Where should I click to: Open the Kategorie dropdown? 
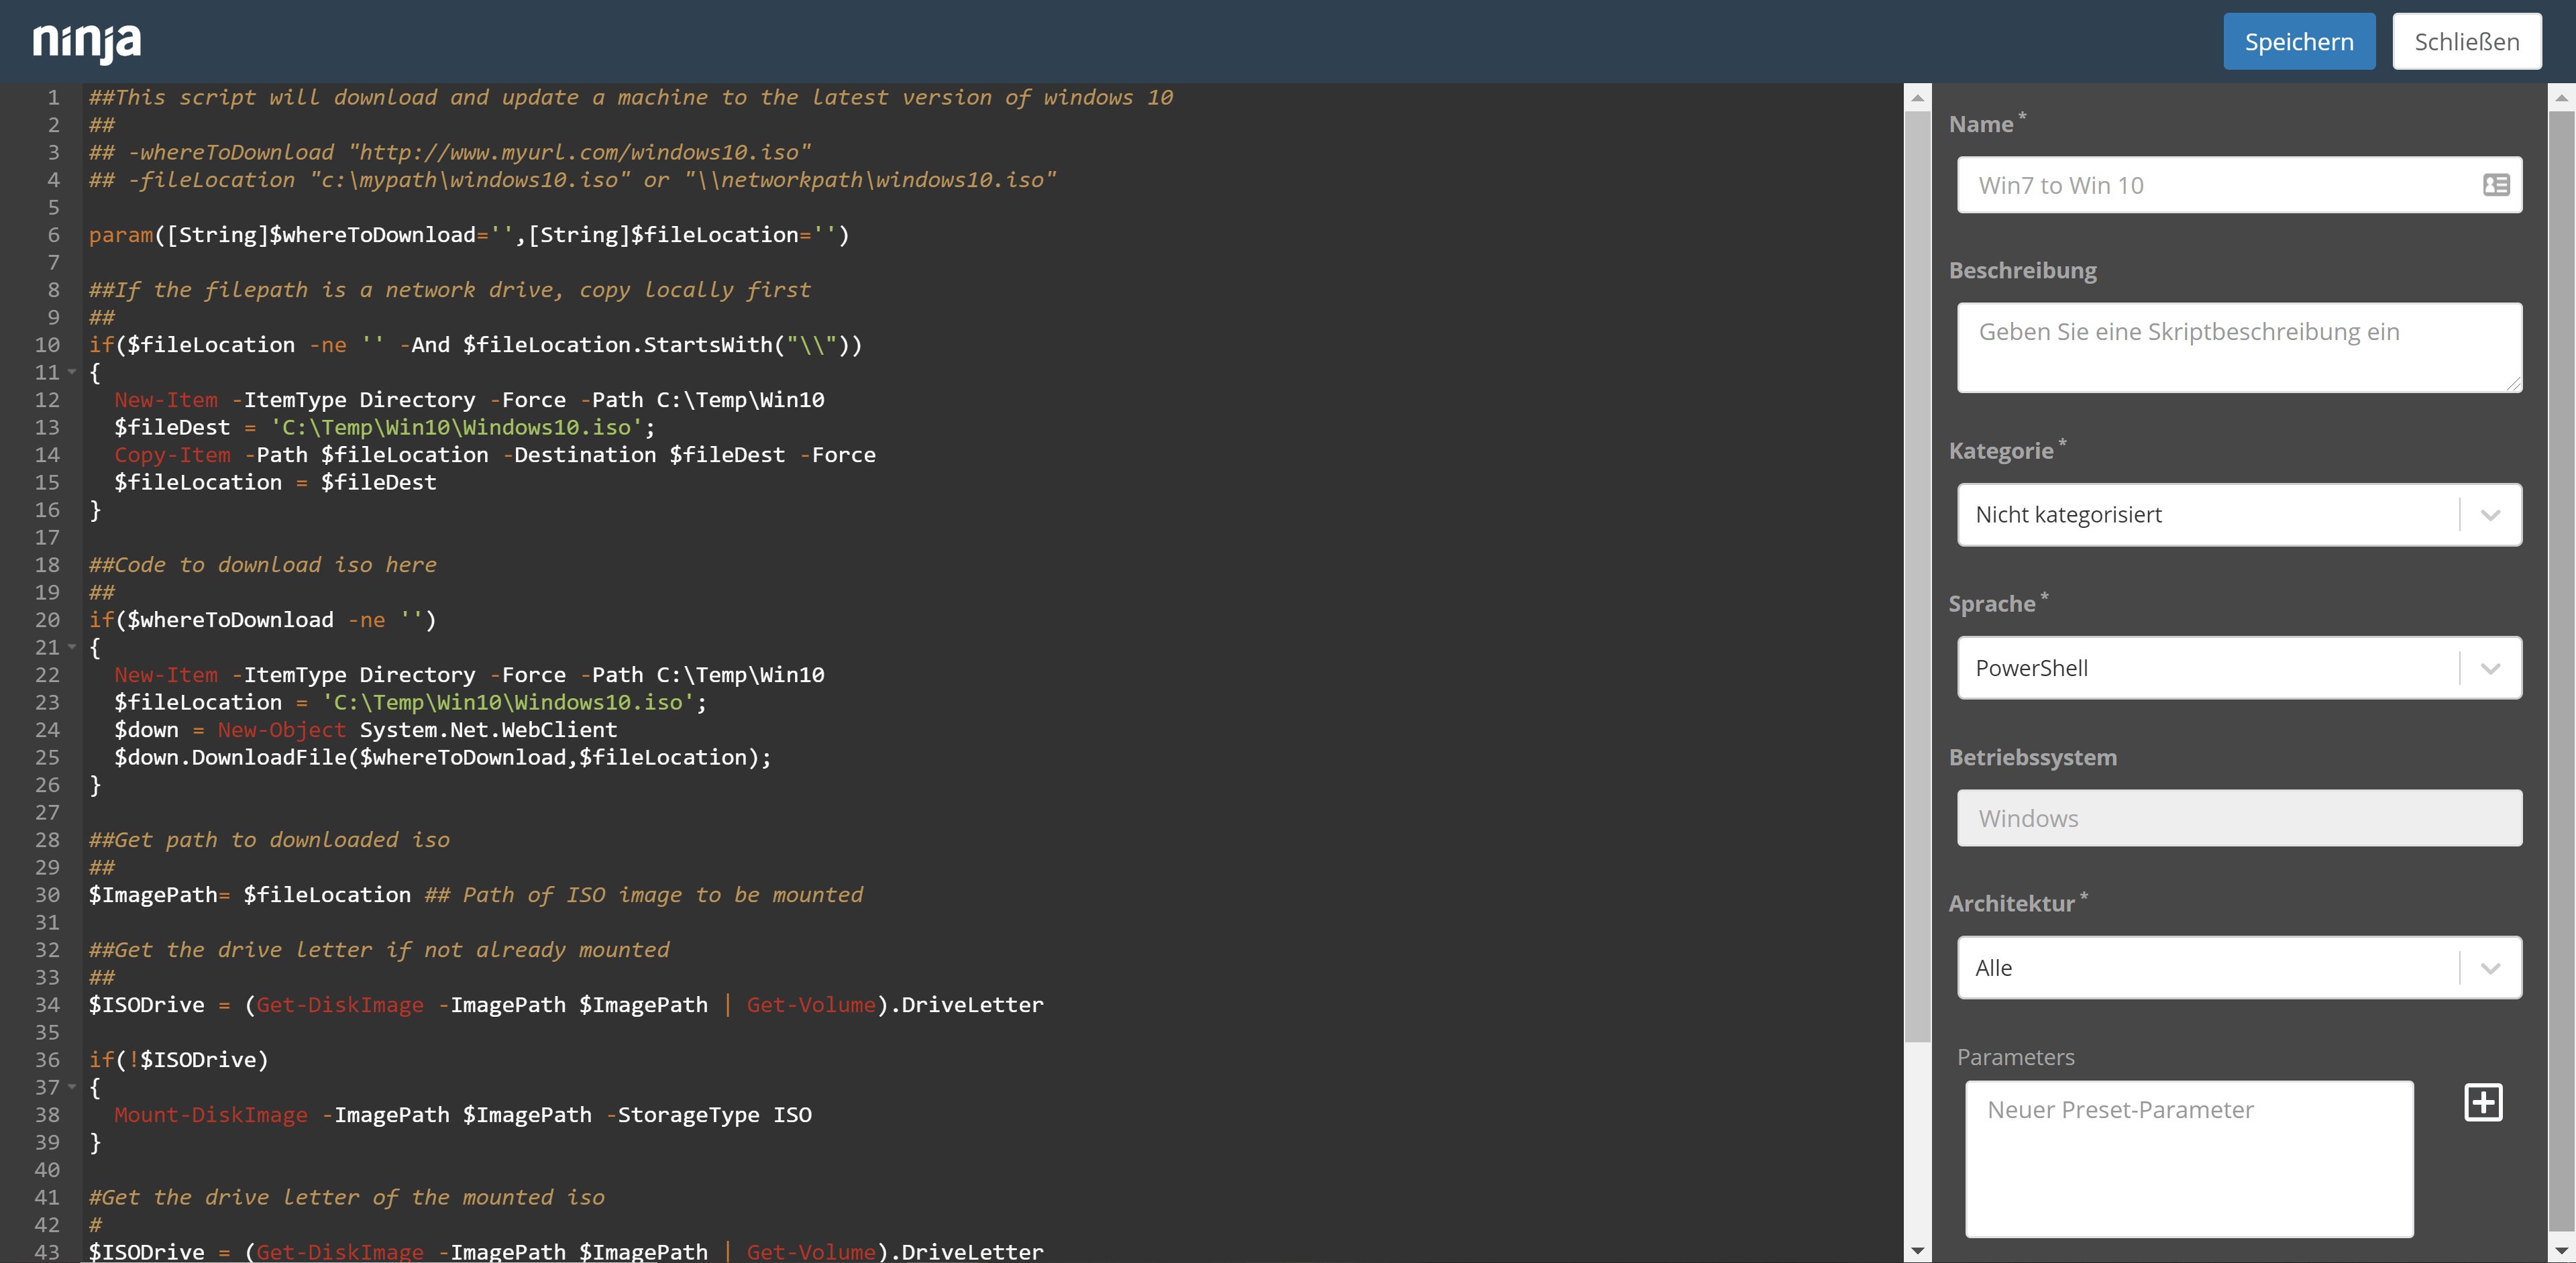coord(2238,515)
